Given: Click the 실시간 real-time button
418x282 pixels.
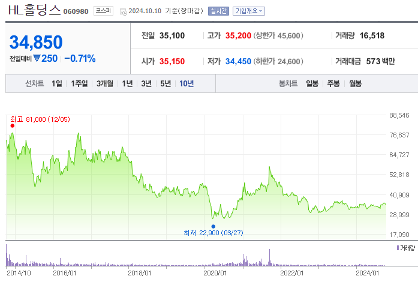Looking at the screenshot, I should pos(218,11).
